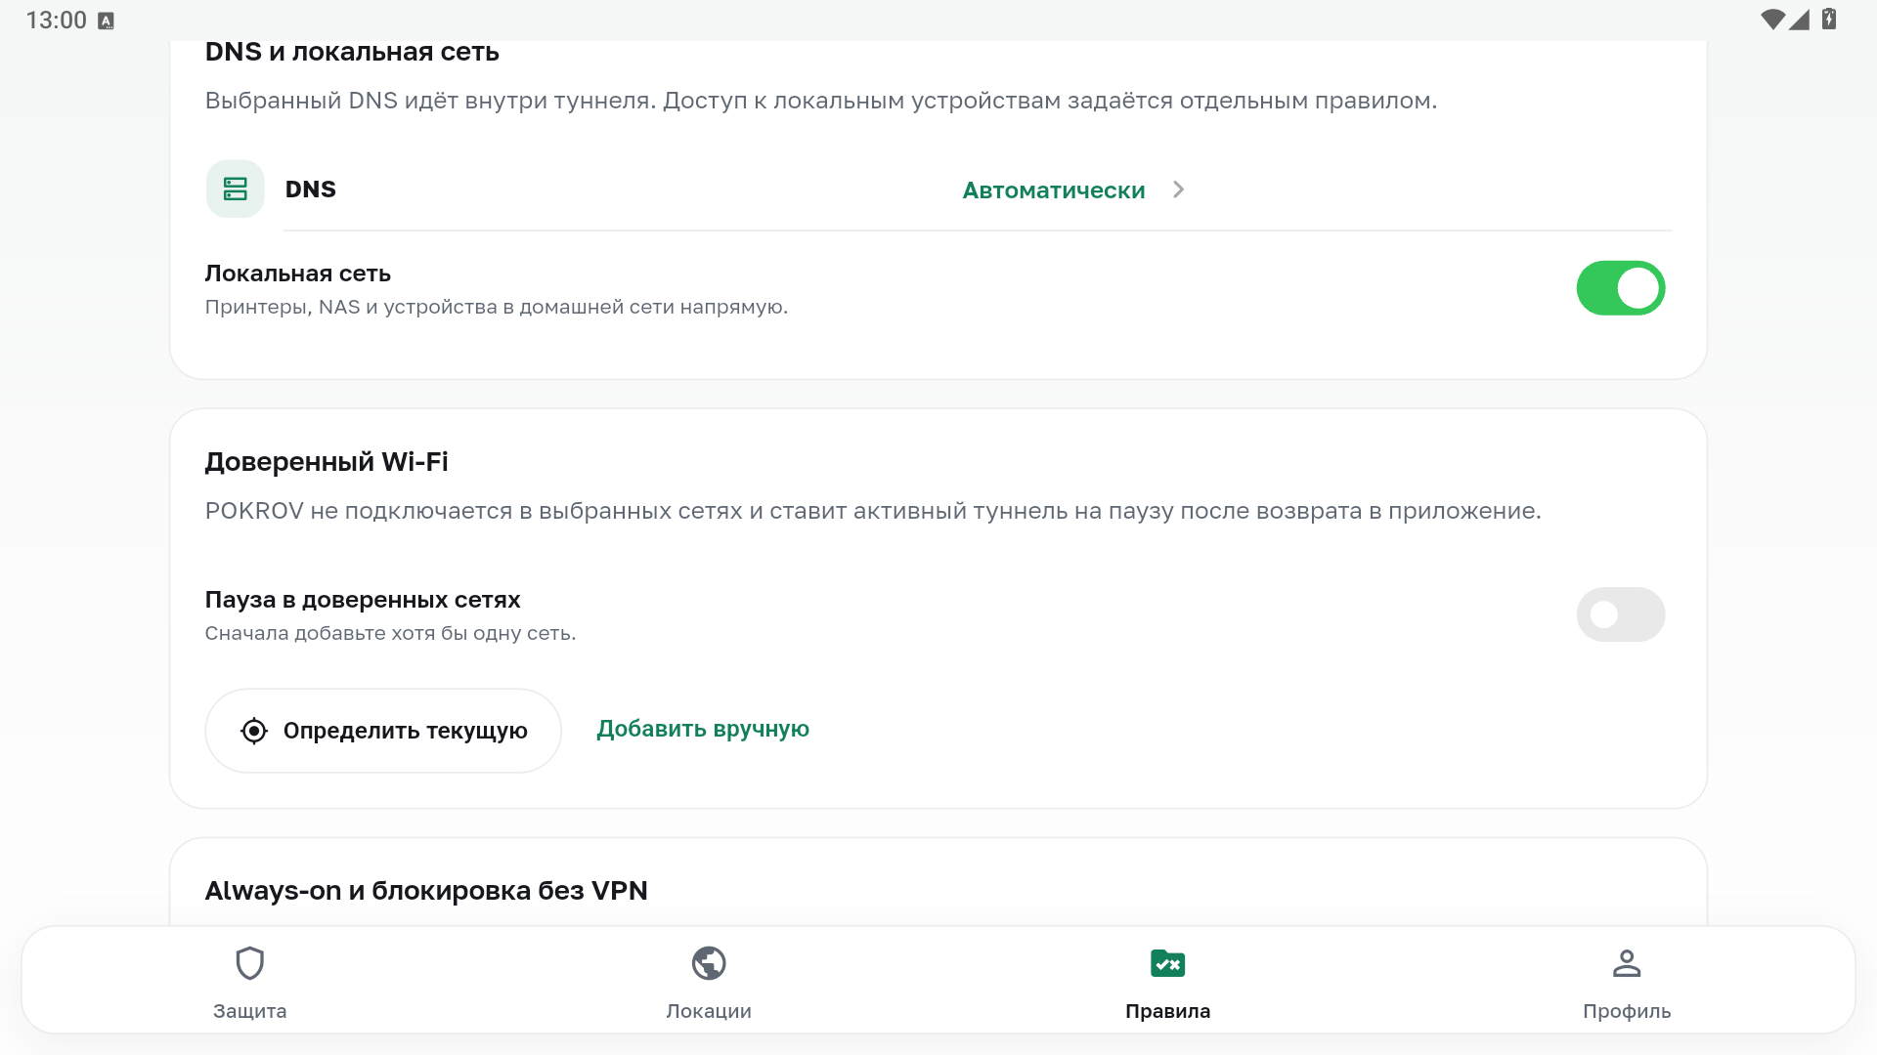Image resolution: width=1877 pixels, height=1055 pixels.
Task: Tap the Правила folder icon
Action: tap(1167, 963)
